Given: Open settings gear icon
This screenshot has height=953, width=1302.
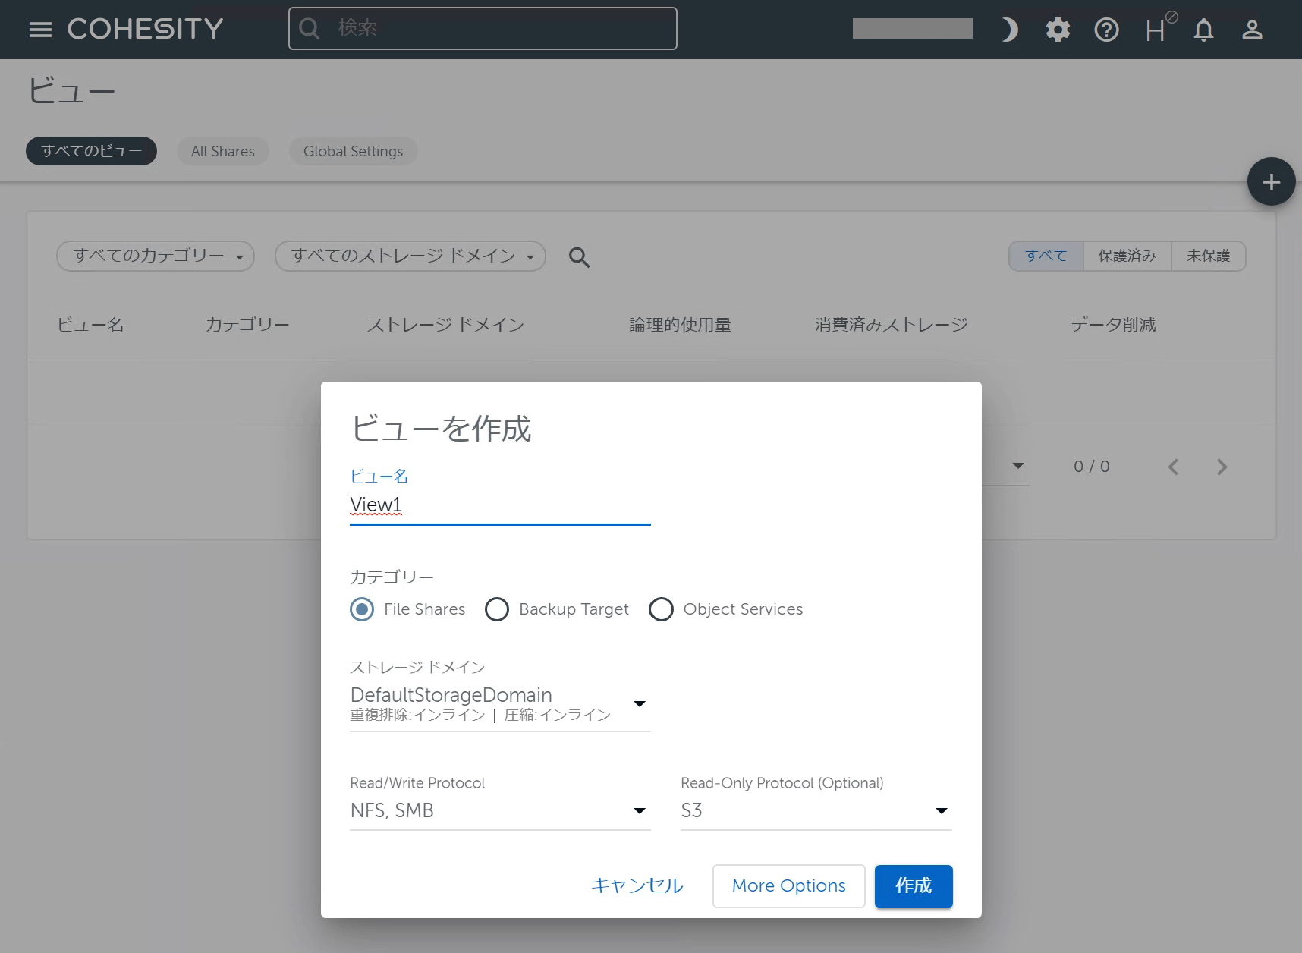Looking at the screenshot, I should [x=1058, y=30].
